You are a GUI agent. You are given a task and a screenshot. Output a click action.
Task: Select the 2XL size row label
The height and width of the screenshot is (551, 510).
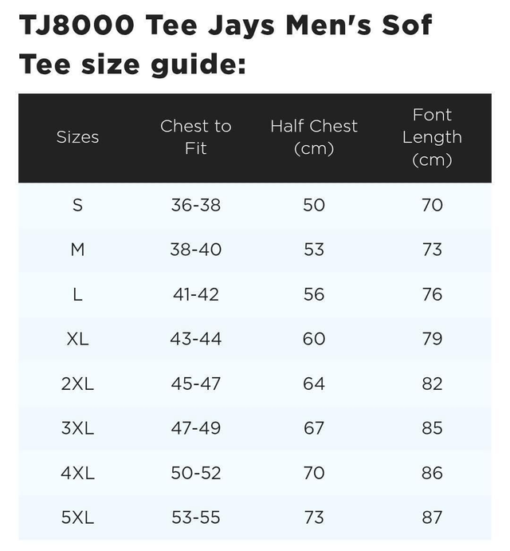pos(77,384)
